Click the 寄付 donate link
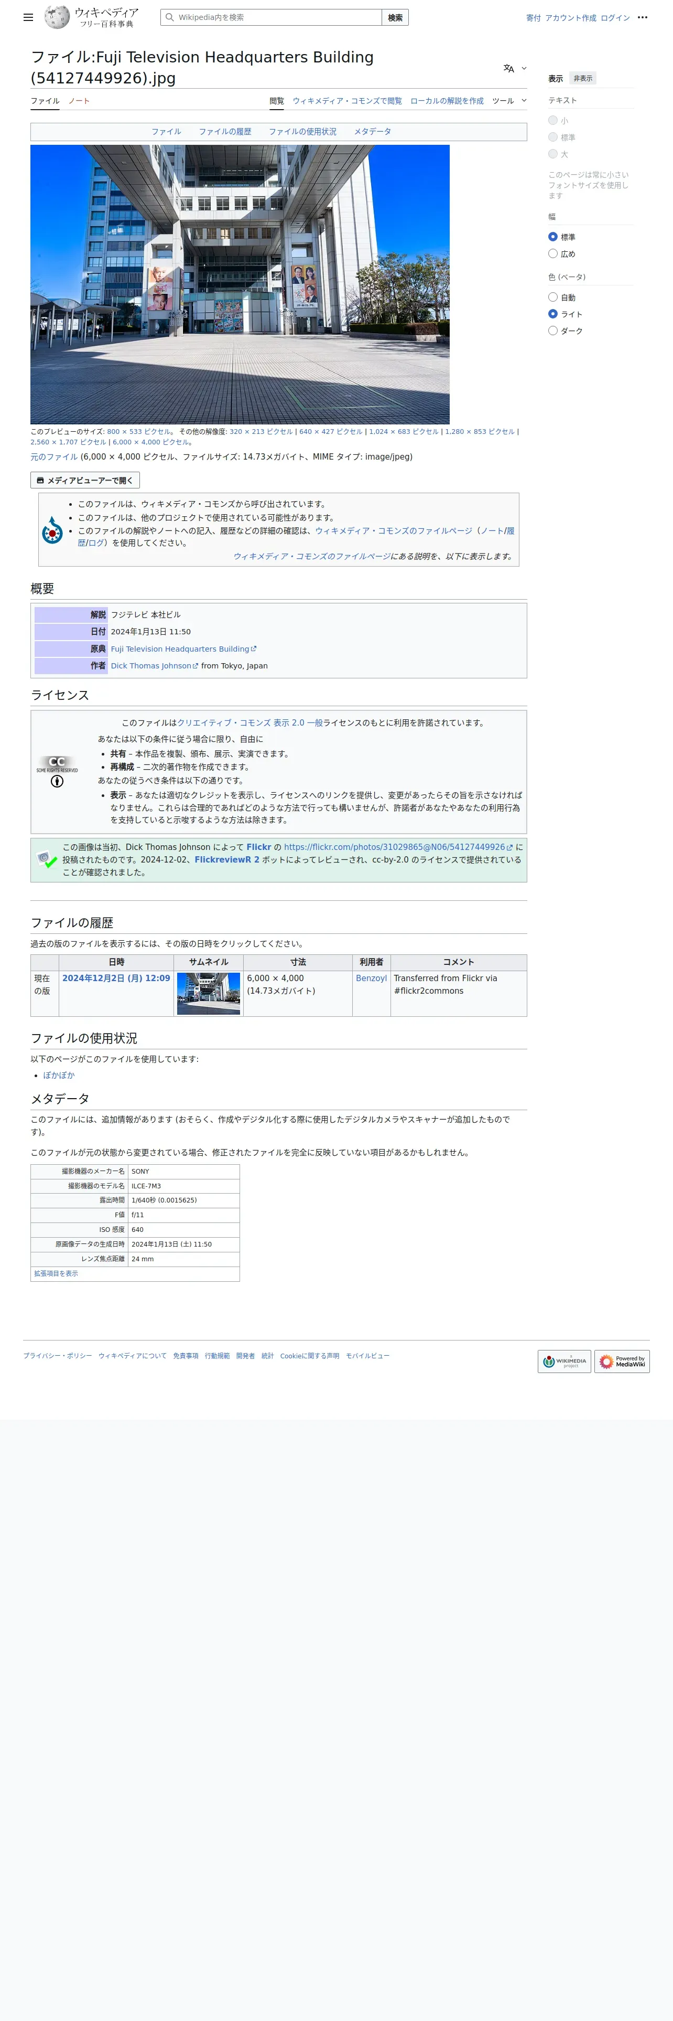 pyautogui.click(x=534, y=17)
